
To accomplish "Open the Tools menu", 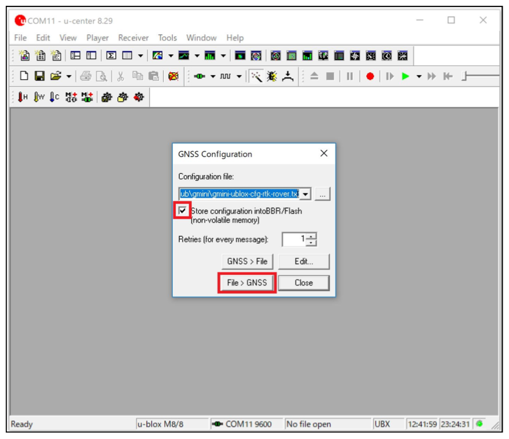I will point(168,38).
